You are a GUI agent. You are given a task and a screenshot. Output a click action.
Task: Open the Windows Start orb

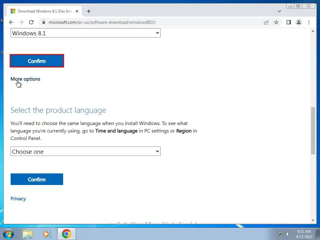8,234
